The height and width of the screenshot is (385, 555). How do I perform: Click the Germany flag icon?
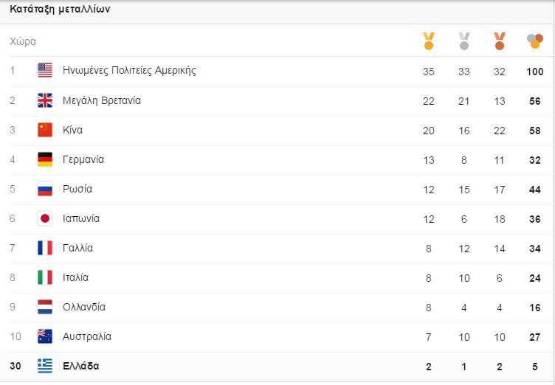45,159
